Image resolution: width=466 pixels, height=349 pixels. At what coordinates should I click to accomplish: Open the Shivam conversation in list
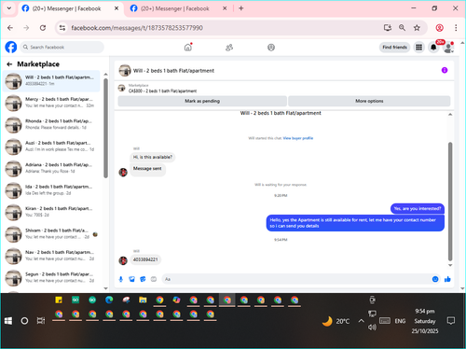(51, 234)
